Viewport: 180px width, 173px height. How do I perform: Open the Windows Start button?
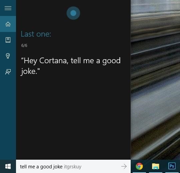click(x=8, y=166)
